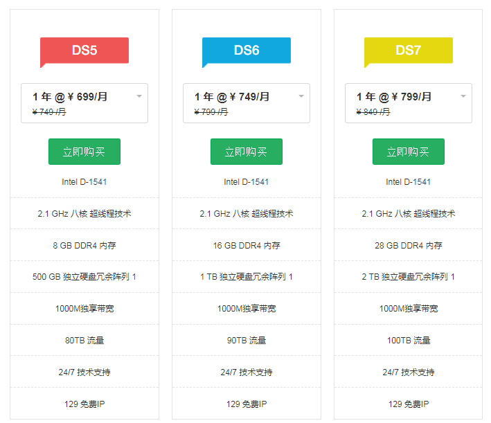The height and width of the screenshot is (423, 491).
Task: Buy the DS6 plan with 立即购买
Action: (x=247, y=152)
